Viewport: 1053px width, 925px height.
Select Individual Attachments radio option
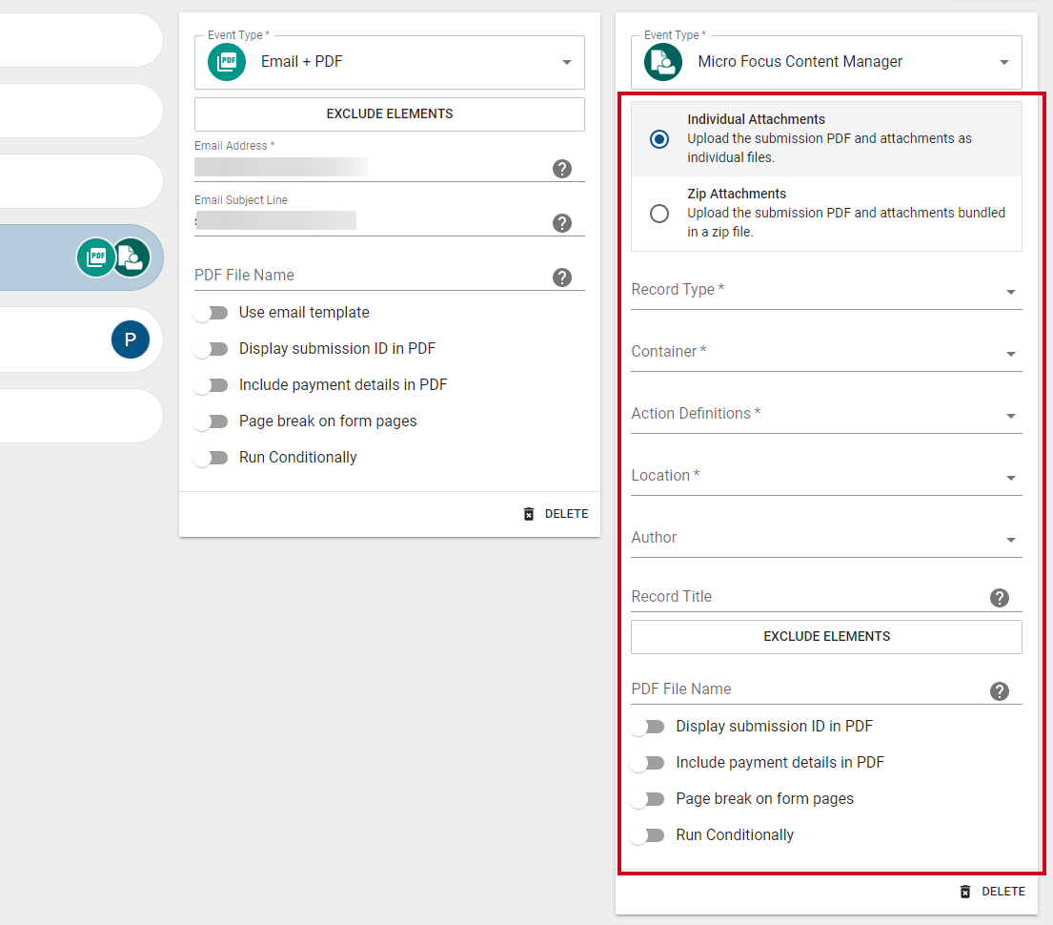coord(659,139)
